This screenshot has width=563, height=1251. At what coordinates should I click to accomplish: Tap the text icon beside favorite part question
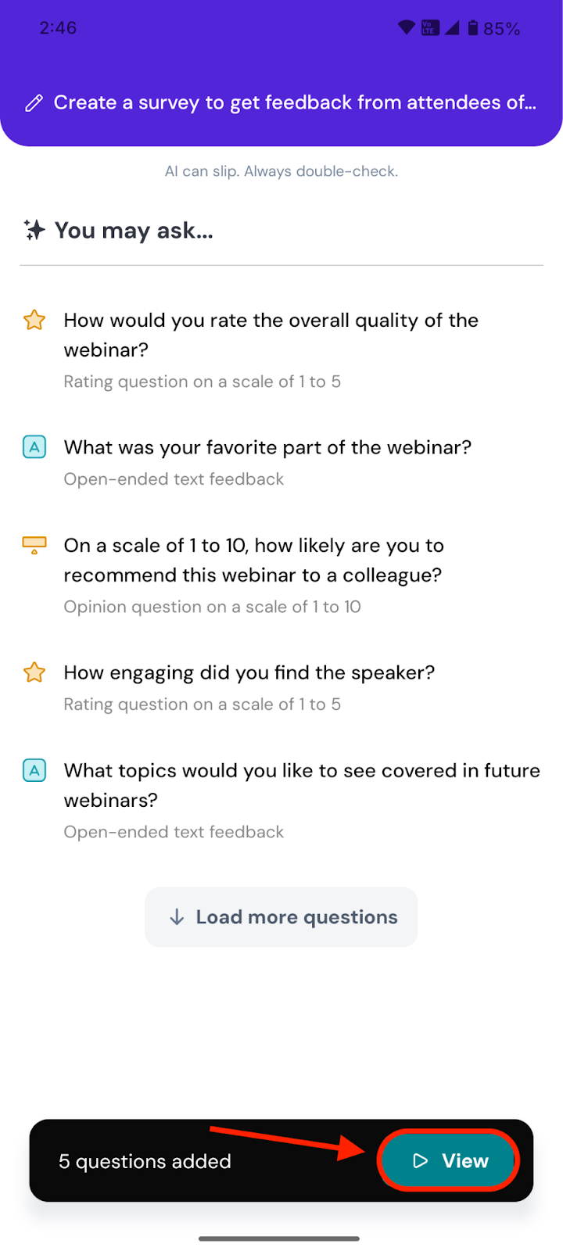click(x=34, y=447)
